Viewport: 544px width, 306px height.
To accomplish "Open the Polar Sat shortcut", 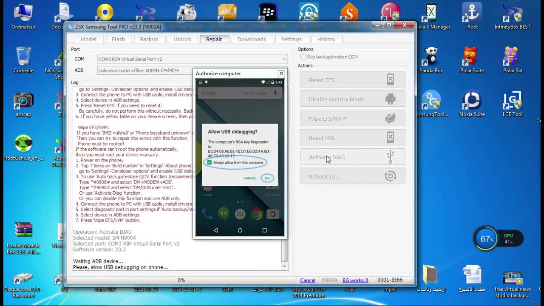I will tap(513, 59).
